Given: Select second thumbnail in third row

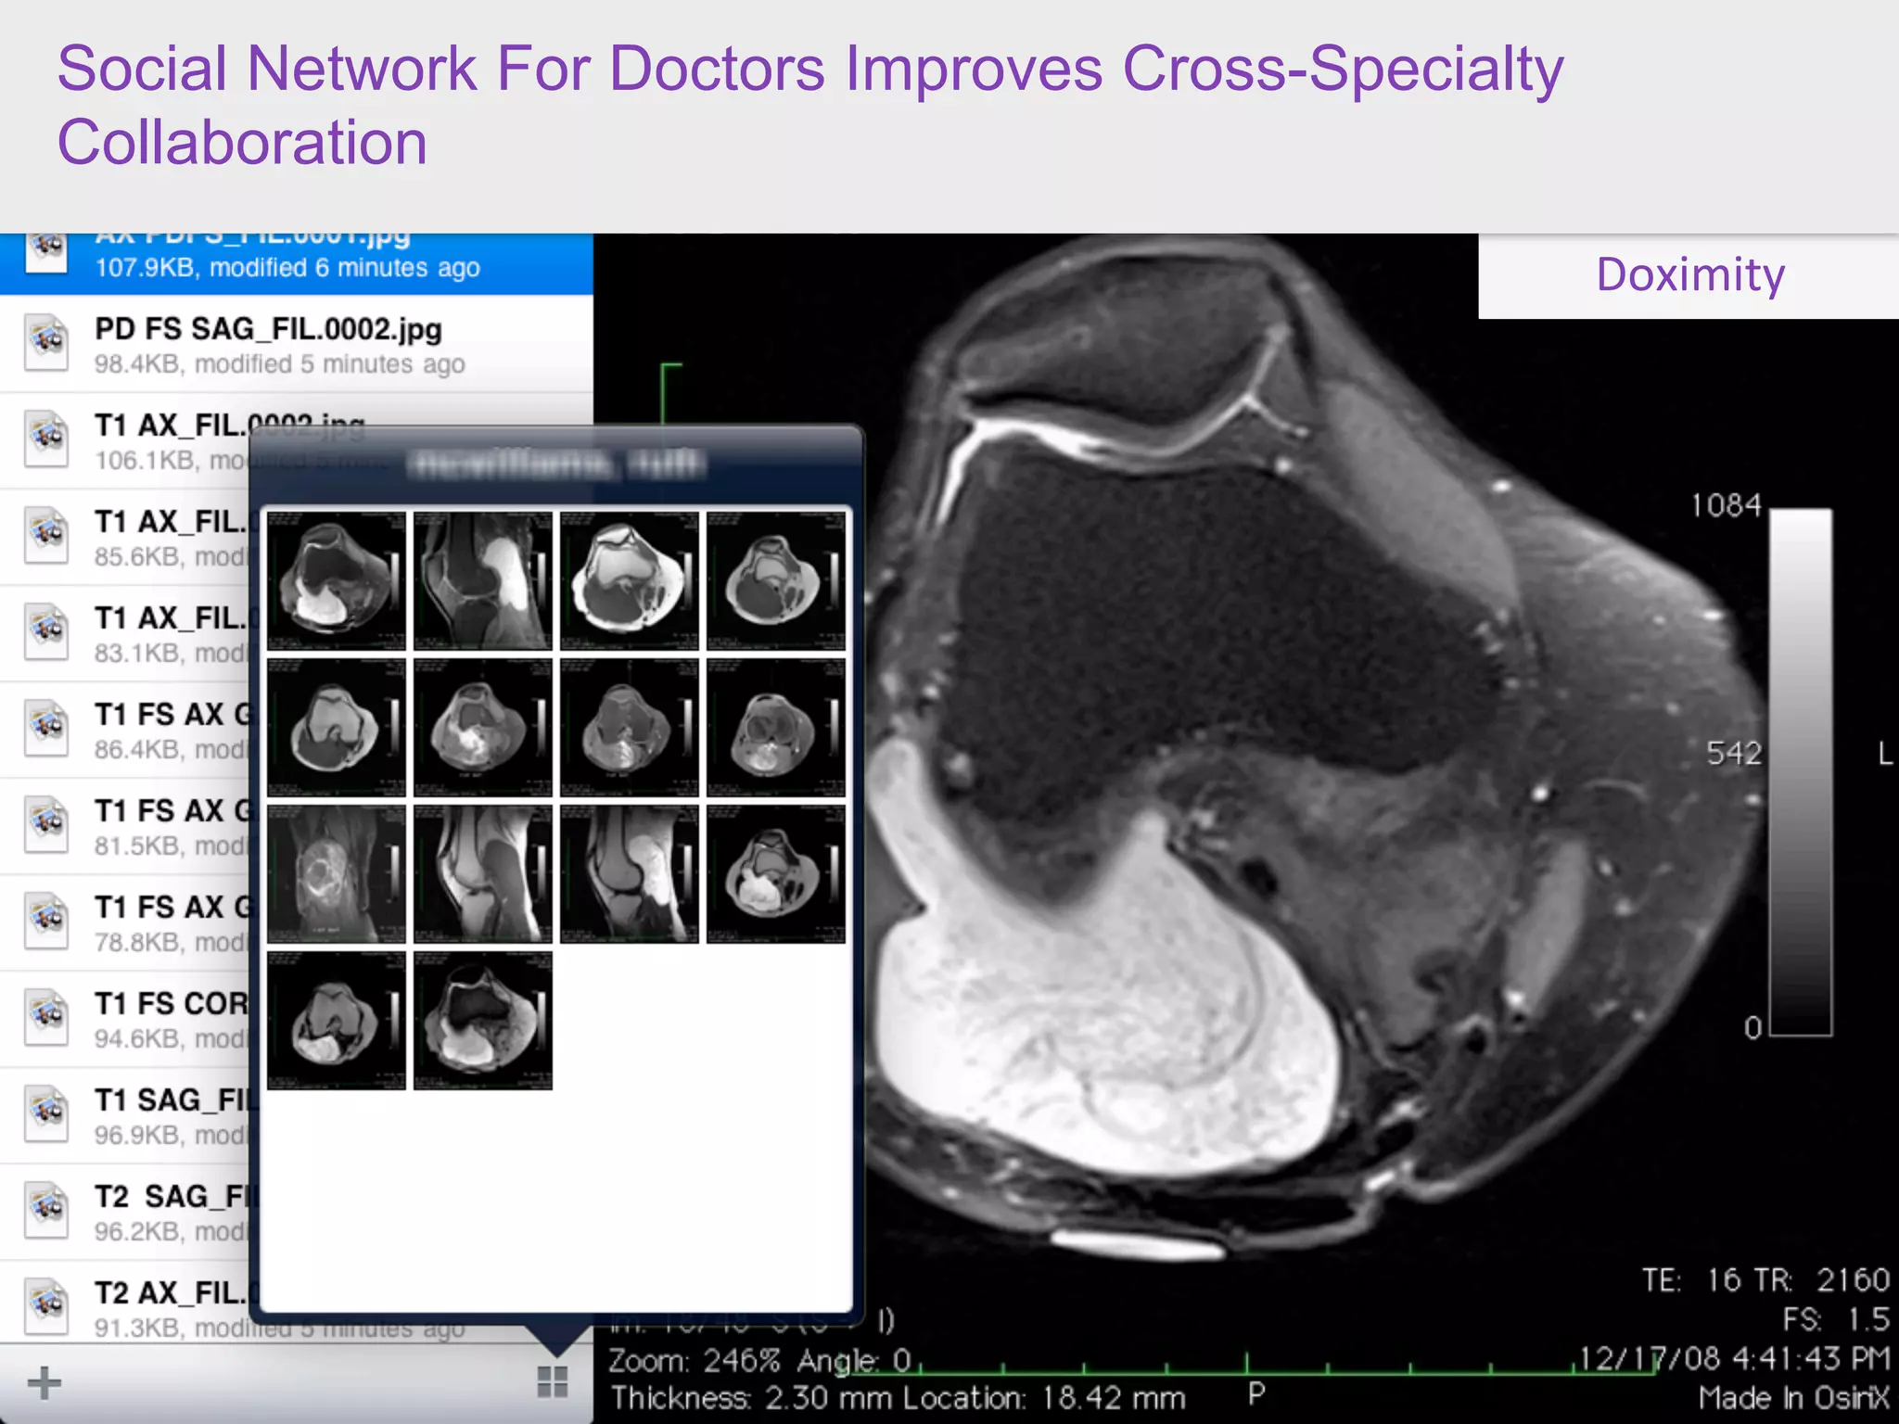Looking at the screenshot, I should (x=483, y=874).
